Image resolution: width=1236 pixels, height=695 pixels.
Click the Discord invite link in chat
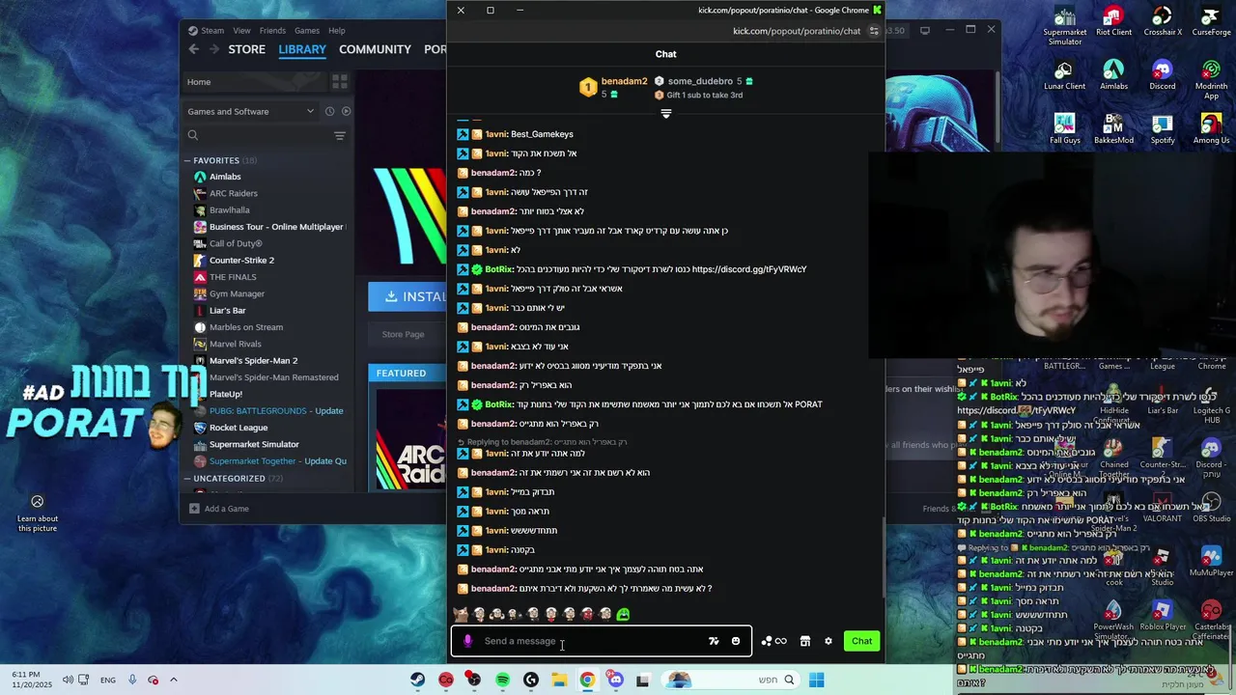pyautogui.click(x=749, y=269)
